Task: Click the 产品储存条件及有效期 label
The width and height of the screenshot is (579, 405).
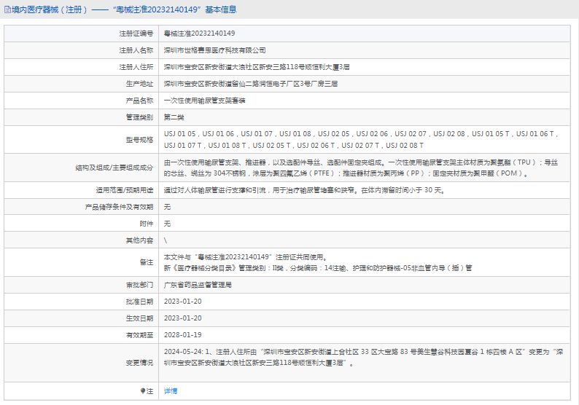Action: click(119, 207)
